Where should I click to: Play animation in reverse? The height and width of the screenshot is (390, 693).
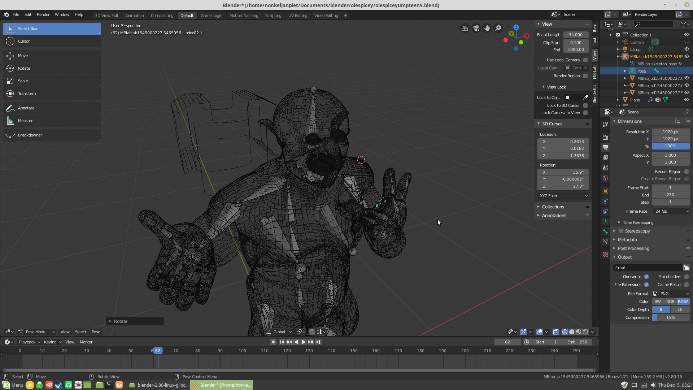tap(296, 342)
